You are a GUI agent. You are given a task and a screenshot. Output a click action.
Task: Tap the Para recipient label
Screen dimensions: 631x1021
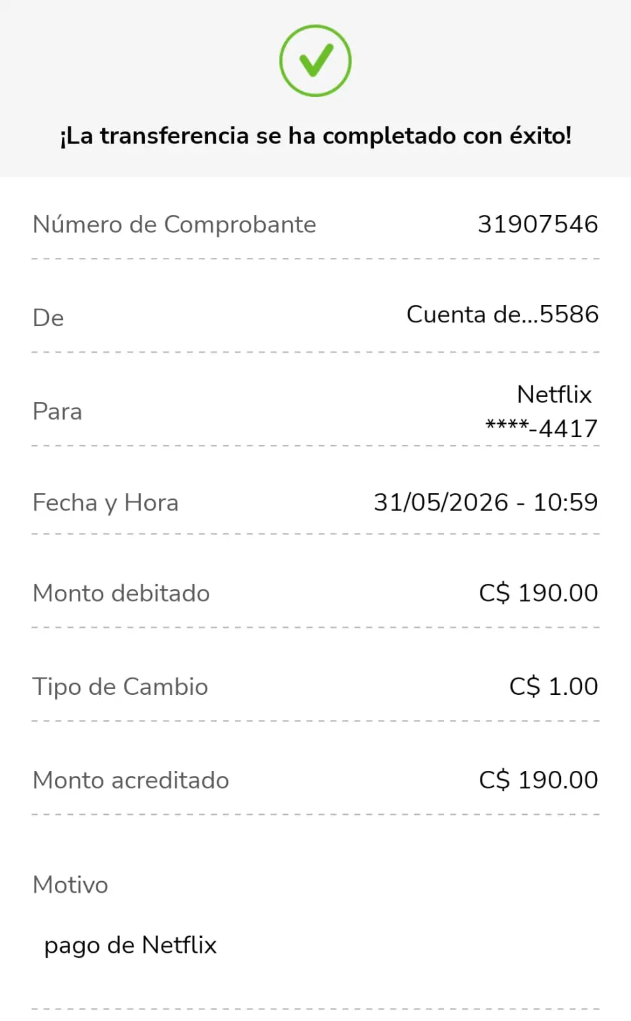[57, 412]
